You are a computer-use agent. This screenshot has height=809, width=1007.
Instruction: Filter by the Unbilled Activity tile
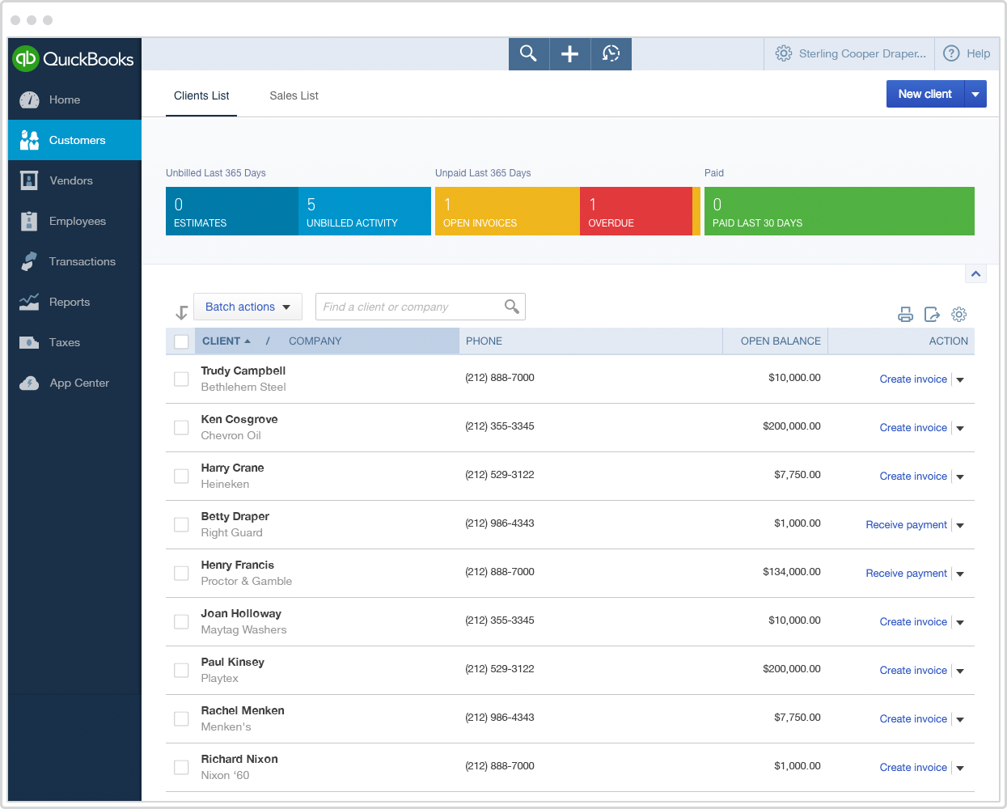[x=365, y=211]
